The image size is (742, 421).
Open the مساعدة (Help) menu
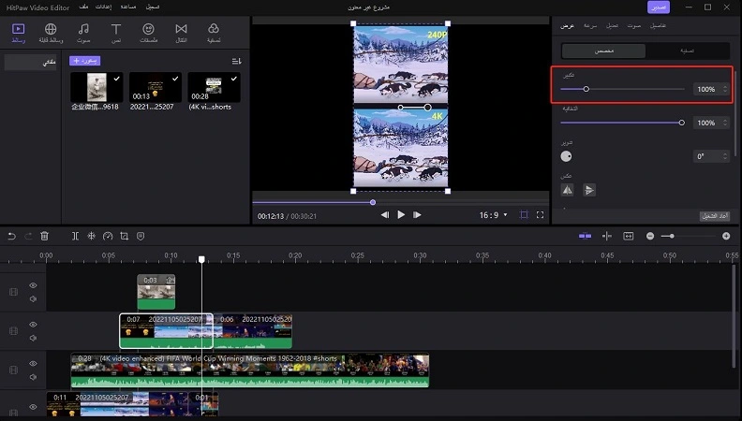(x=128, y=7)
